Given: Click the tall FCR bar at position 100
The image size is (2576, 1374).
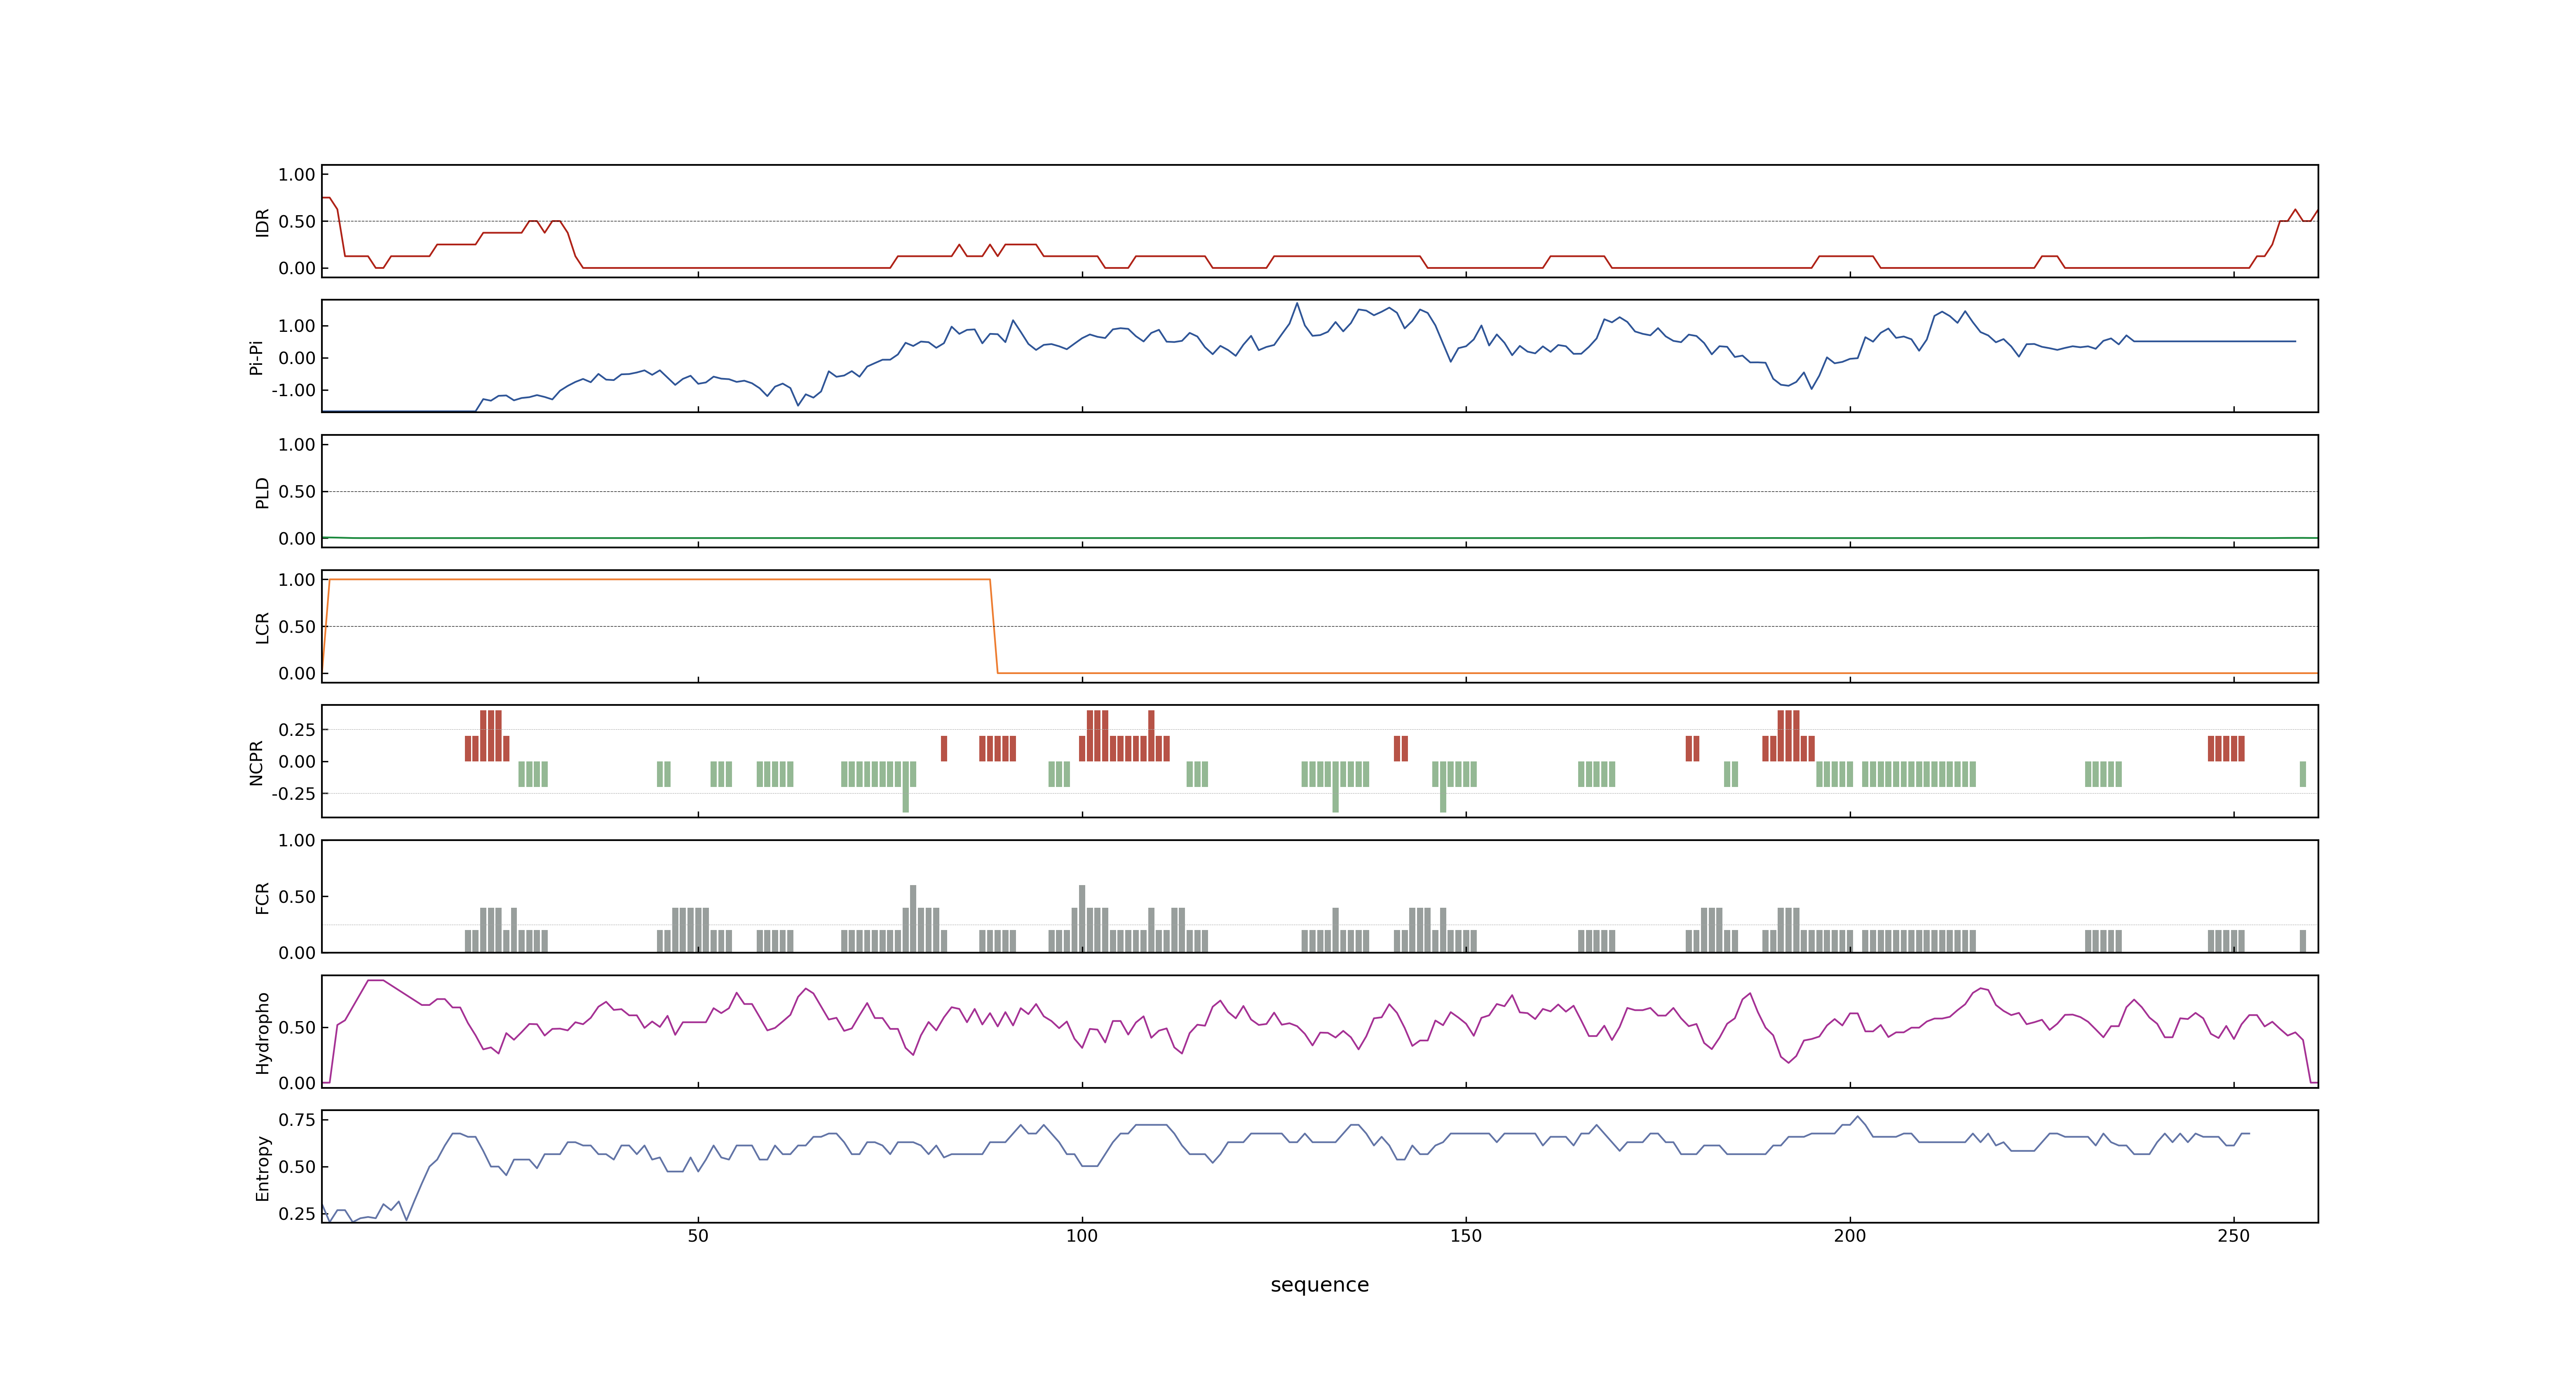Looking at the screenshot, I should 1082,918.
